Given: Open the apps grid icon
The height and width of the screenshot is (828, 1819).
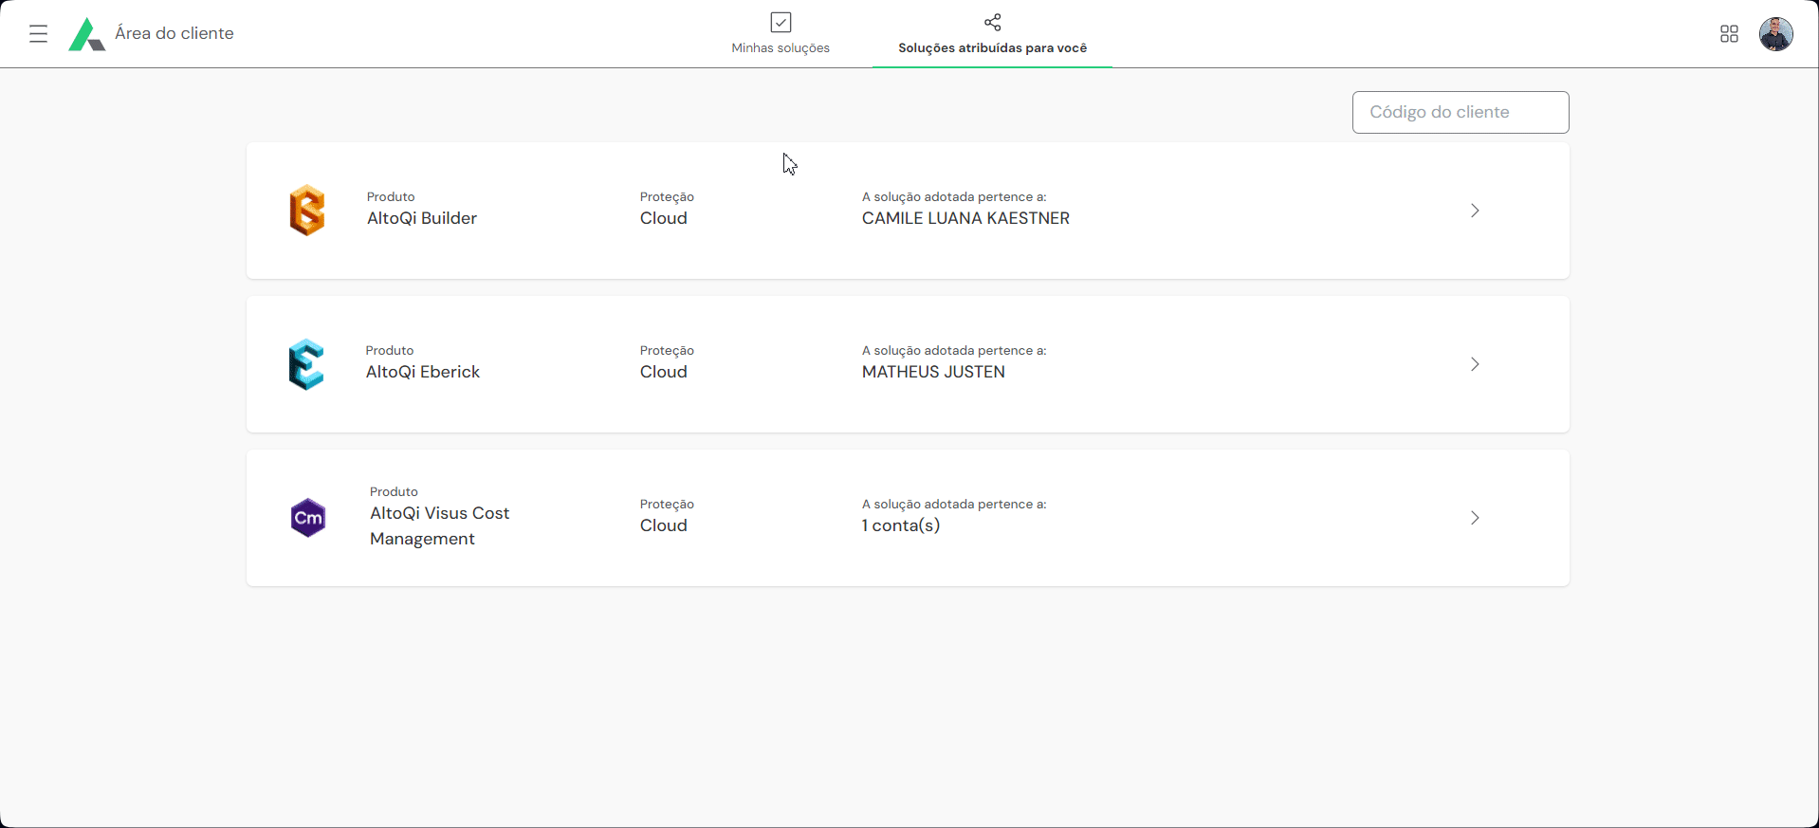Looking at the screenshot, I should click(1729, 34).
